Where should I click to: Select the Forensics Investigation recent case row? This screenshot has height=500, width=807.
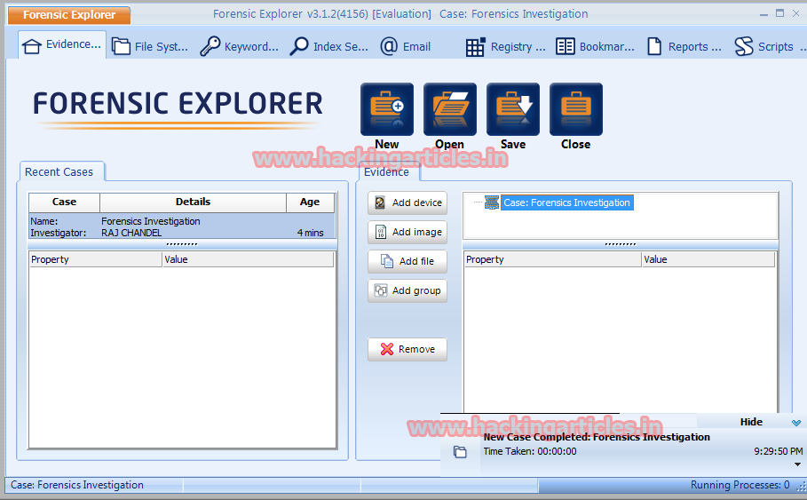click(182, 227)
